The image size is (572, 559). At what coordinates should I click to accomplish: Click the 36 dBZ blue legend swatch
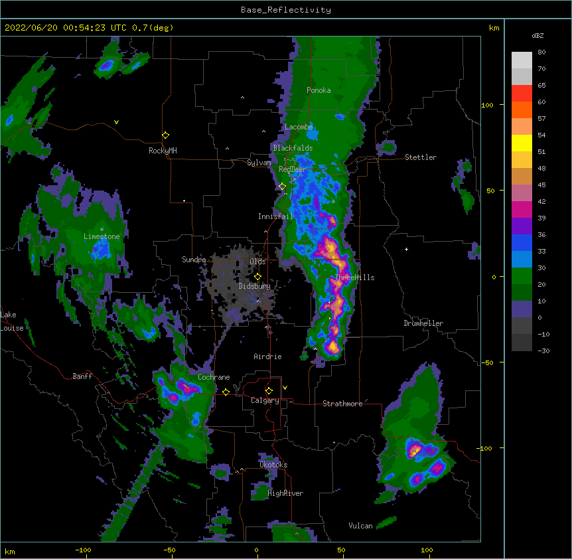coord(522,242)
